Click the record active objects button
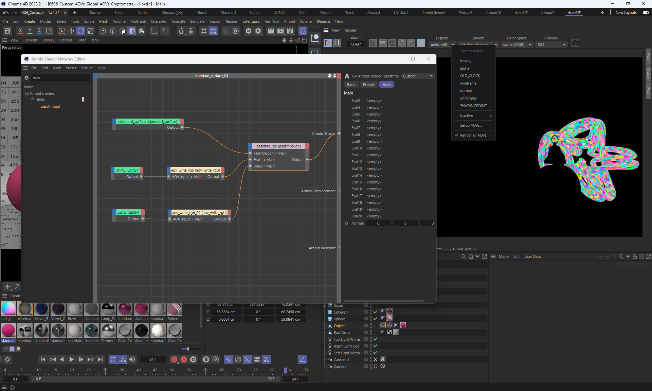Viewport: 652px width, 391px height. coord(174,359)
